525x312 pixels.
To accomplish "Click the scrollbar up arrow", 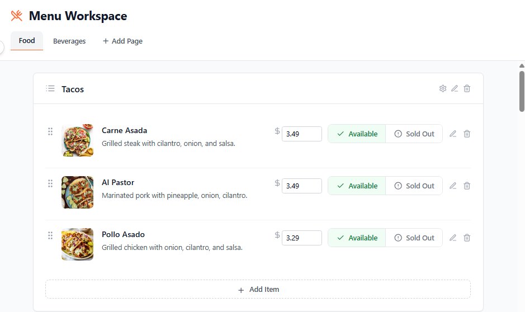I will (x=522, y=66).
